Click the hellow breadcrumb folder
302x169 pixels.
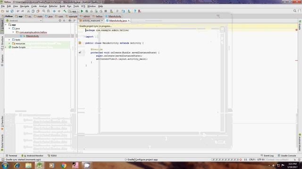(x=98, y=16)
